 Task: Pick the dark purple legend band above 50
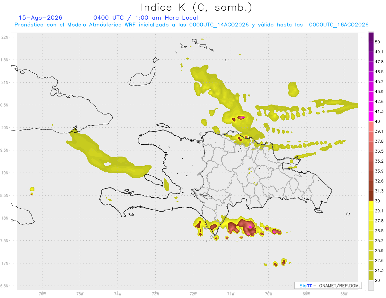[371, 37]
